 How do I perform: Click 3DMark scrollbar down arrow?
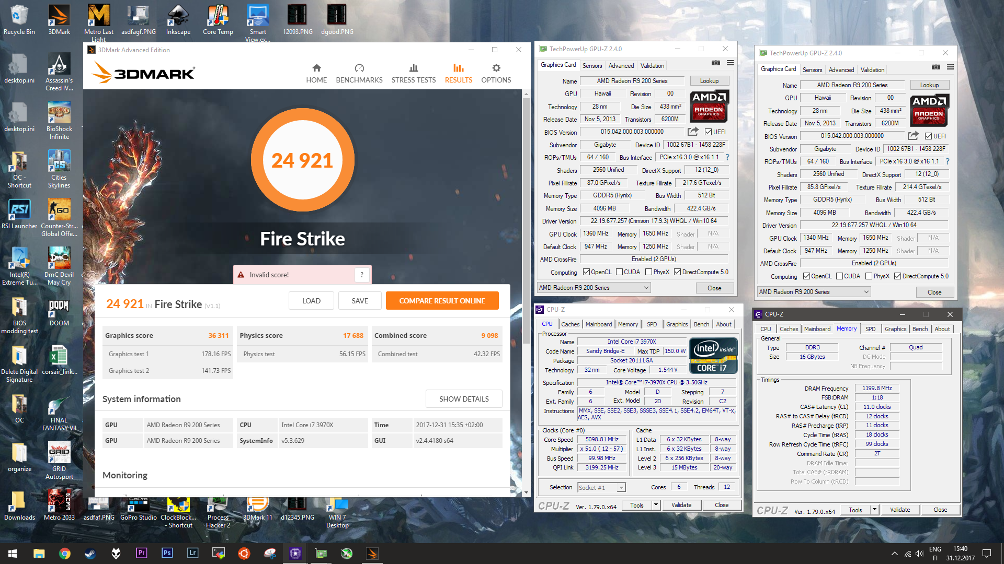click(526, 492)
